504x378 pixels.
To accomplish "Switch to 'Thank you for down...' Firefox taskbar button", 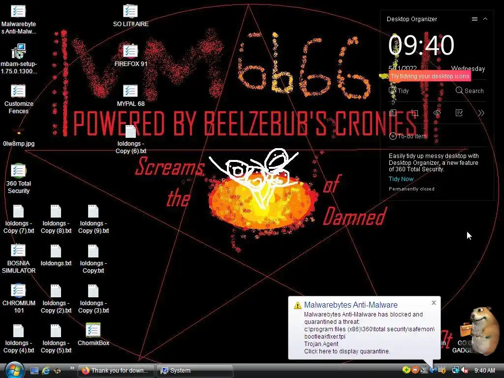I will [x=116, y=371].
